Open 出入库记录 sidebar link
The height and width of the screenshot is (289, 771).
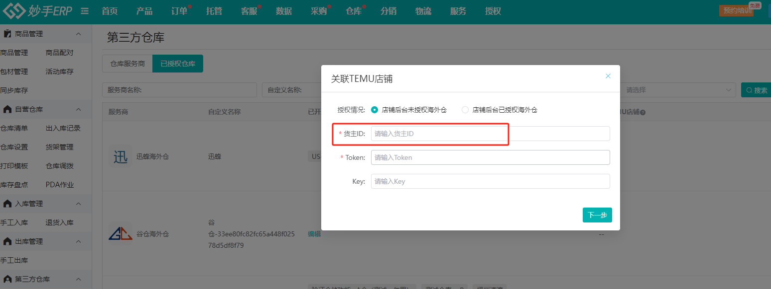coord(63,128)
